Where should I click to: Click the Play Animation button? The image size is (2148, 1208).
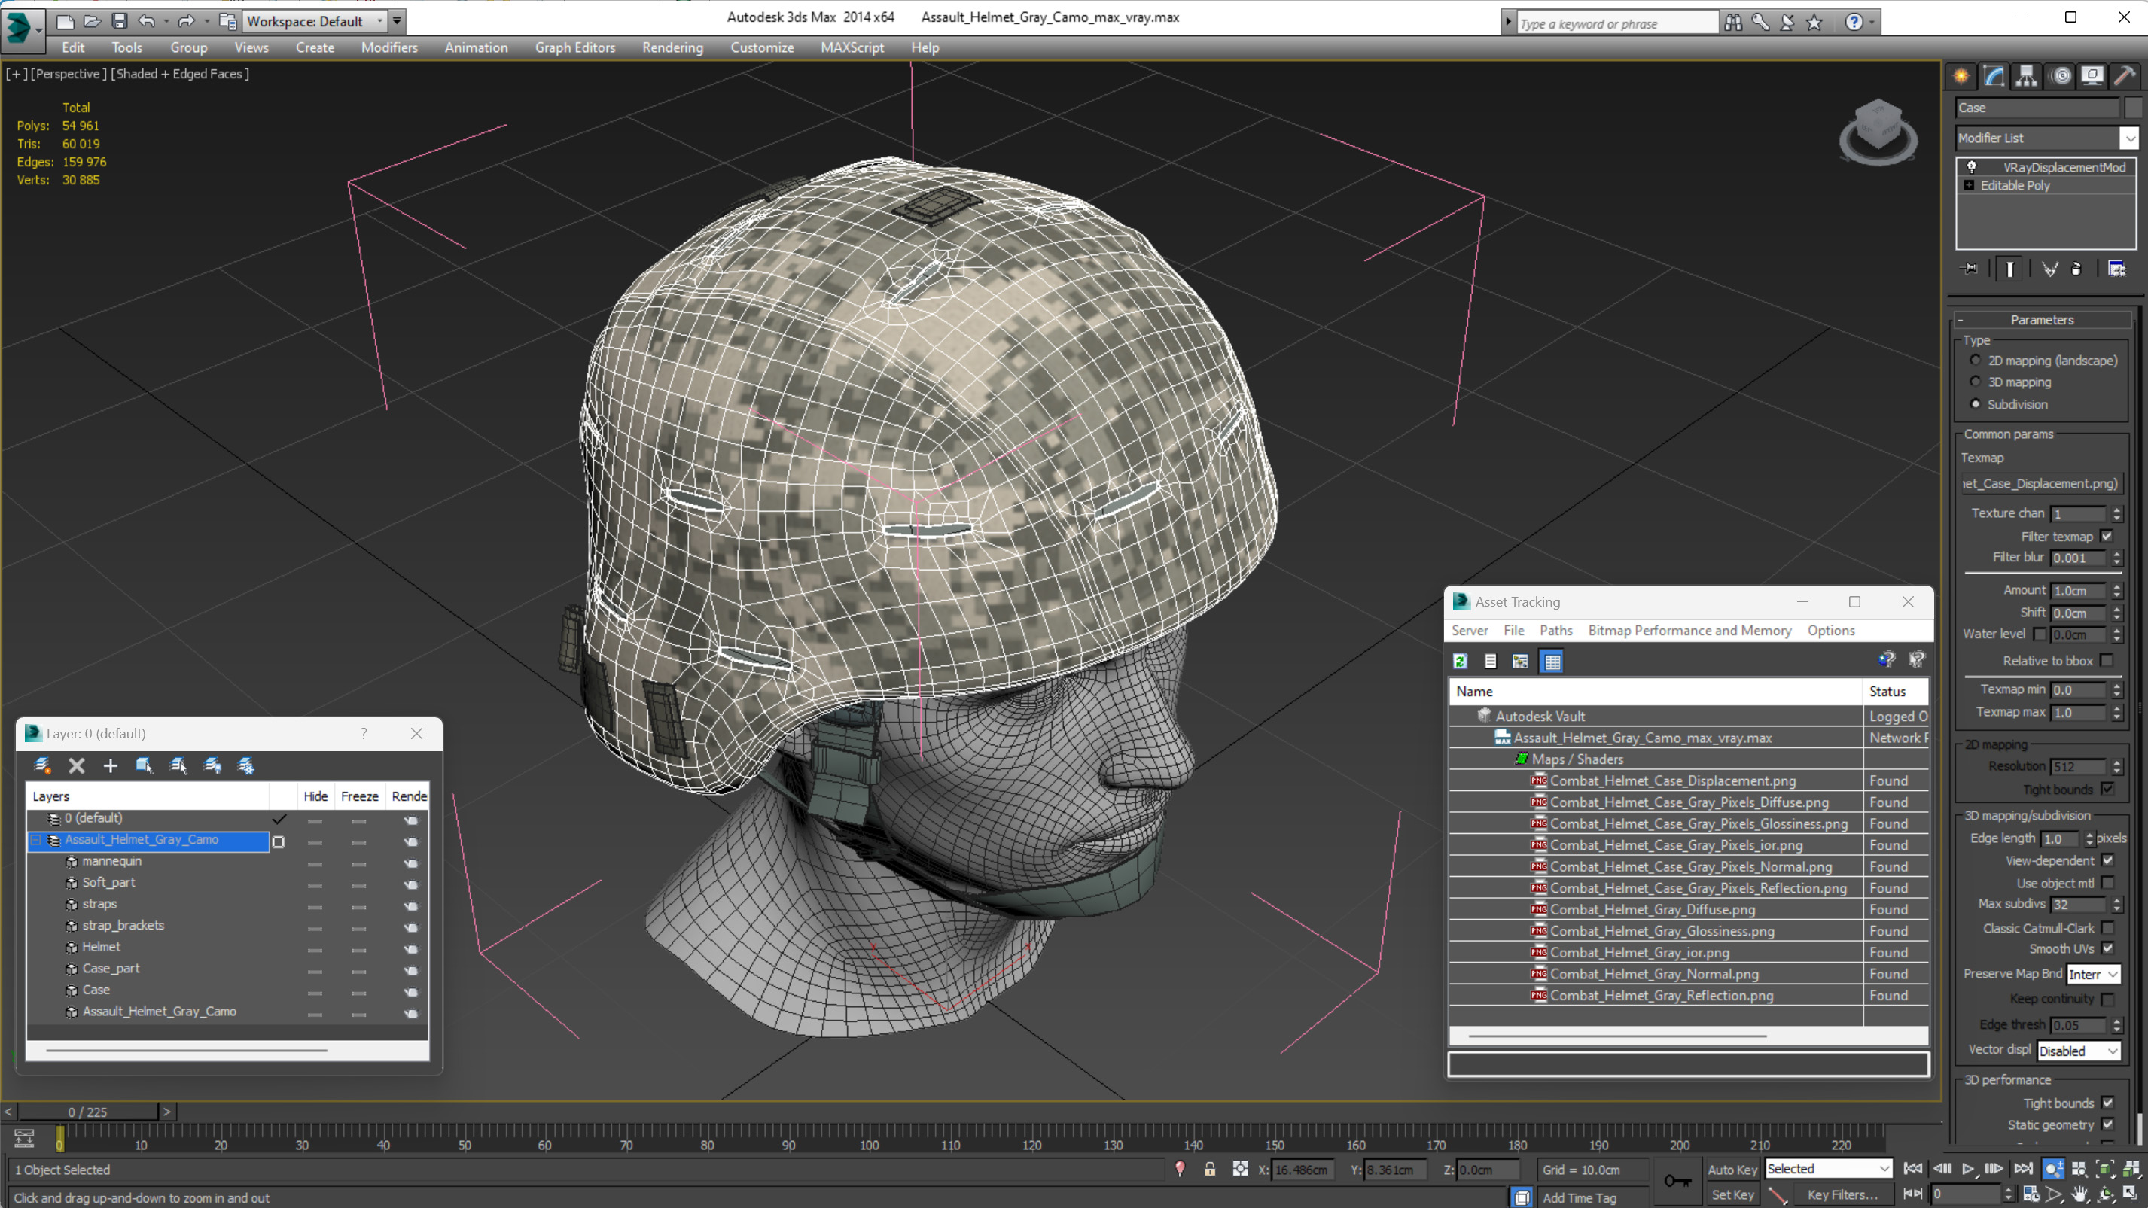click(x=1968, y=1170)
